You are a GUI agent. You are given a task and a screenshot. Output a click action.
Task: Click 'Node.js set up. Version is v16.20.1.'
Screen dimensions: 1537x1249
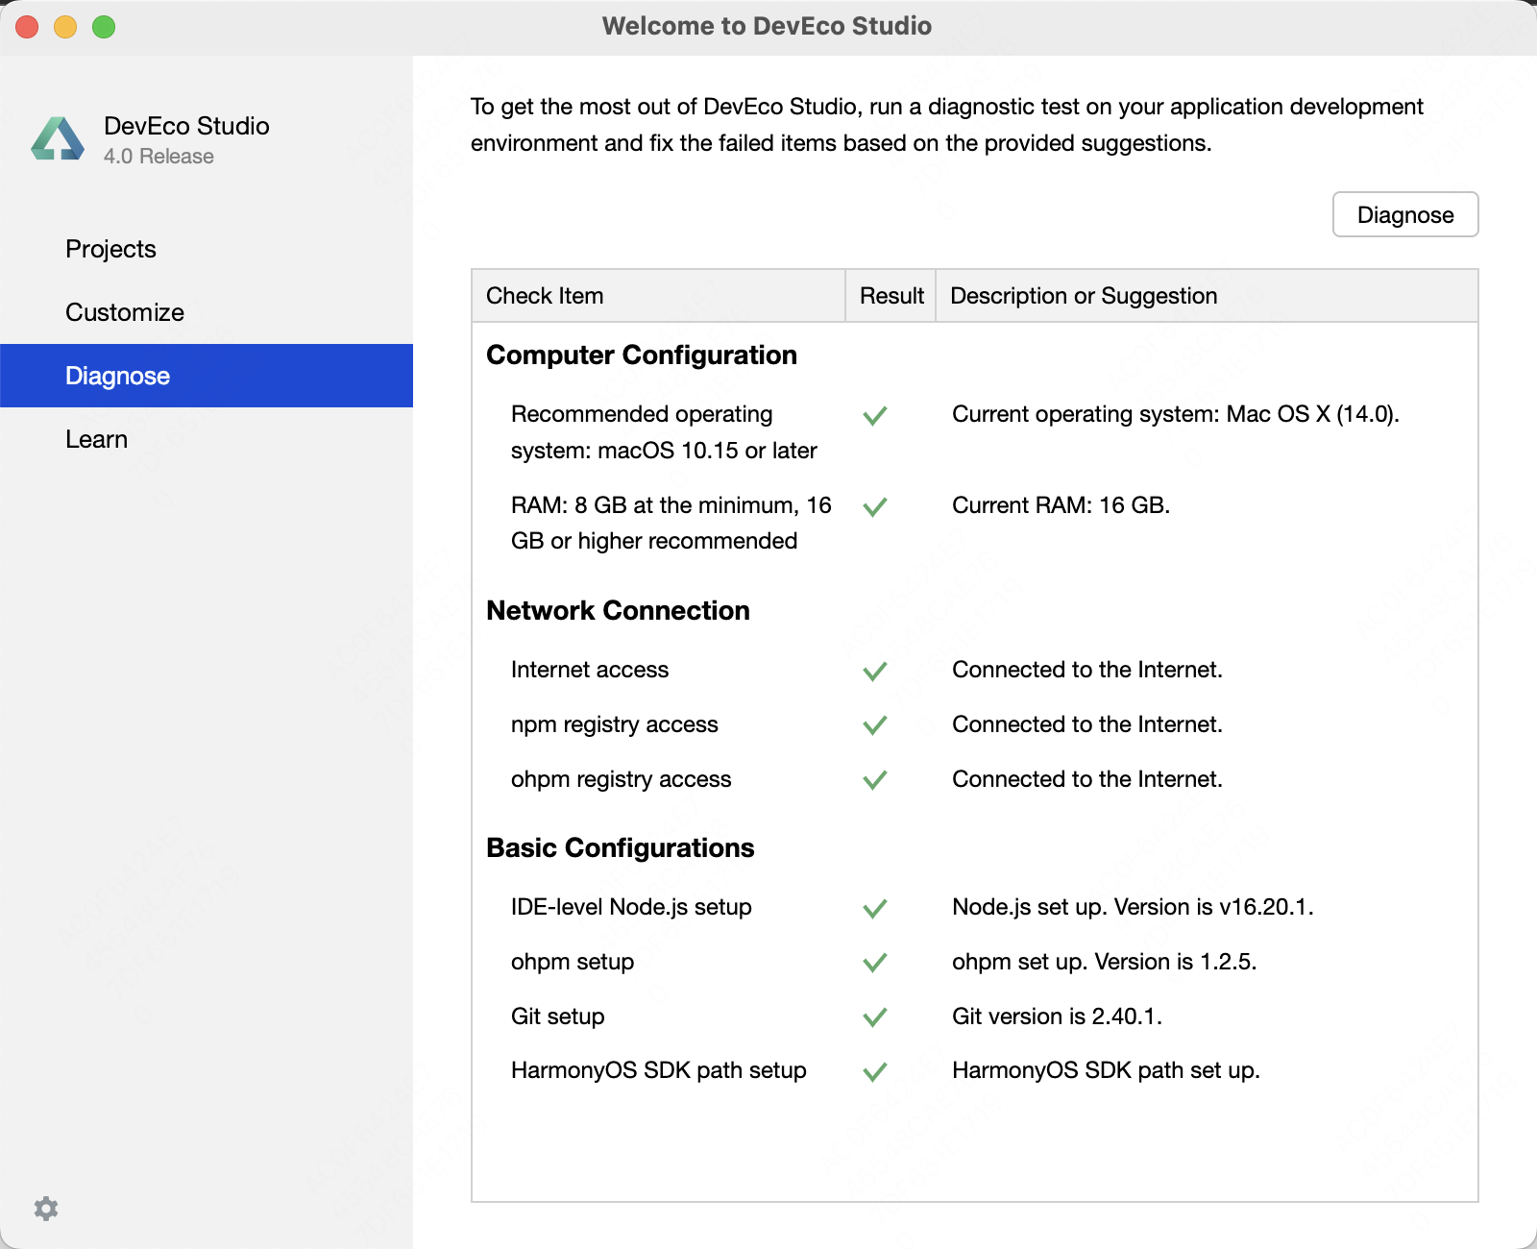1133,907
